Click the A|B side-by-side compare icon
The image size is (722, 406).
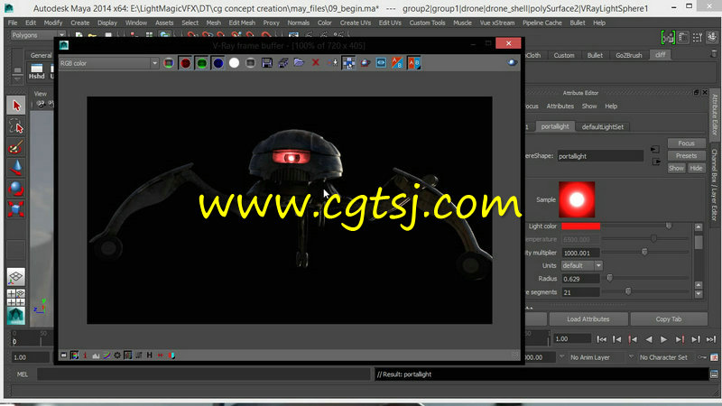click(x=414, y=63)
